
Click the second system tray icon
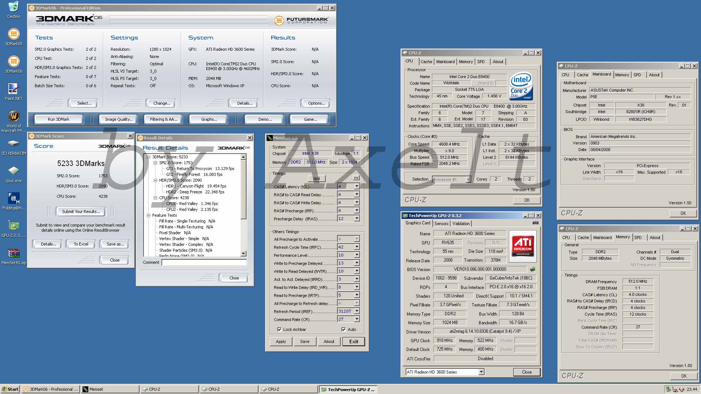click(675, 389)
